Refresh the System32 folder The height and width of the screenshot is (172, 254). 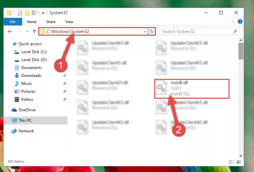click(x=152, y=31)
